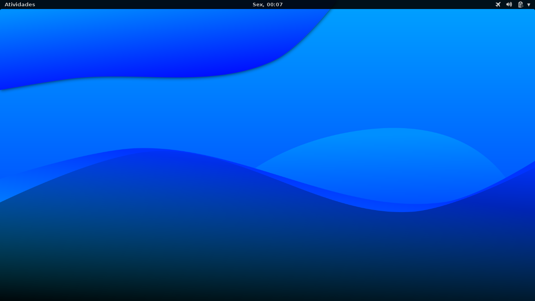
Task: Expand the system menu arrow
Action: 529,5
